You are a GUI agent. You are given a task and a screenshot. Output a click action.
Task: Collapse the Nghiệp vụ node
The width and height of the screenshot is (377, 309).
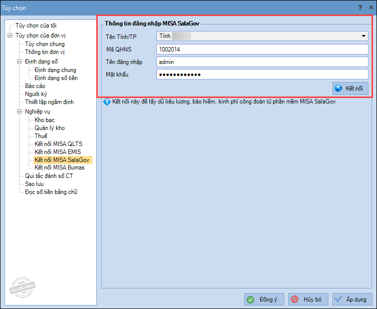click(19, 111)
